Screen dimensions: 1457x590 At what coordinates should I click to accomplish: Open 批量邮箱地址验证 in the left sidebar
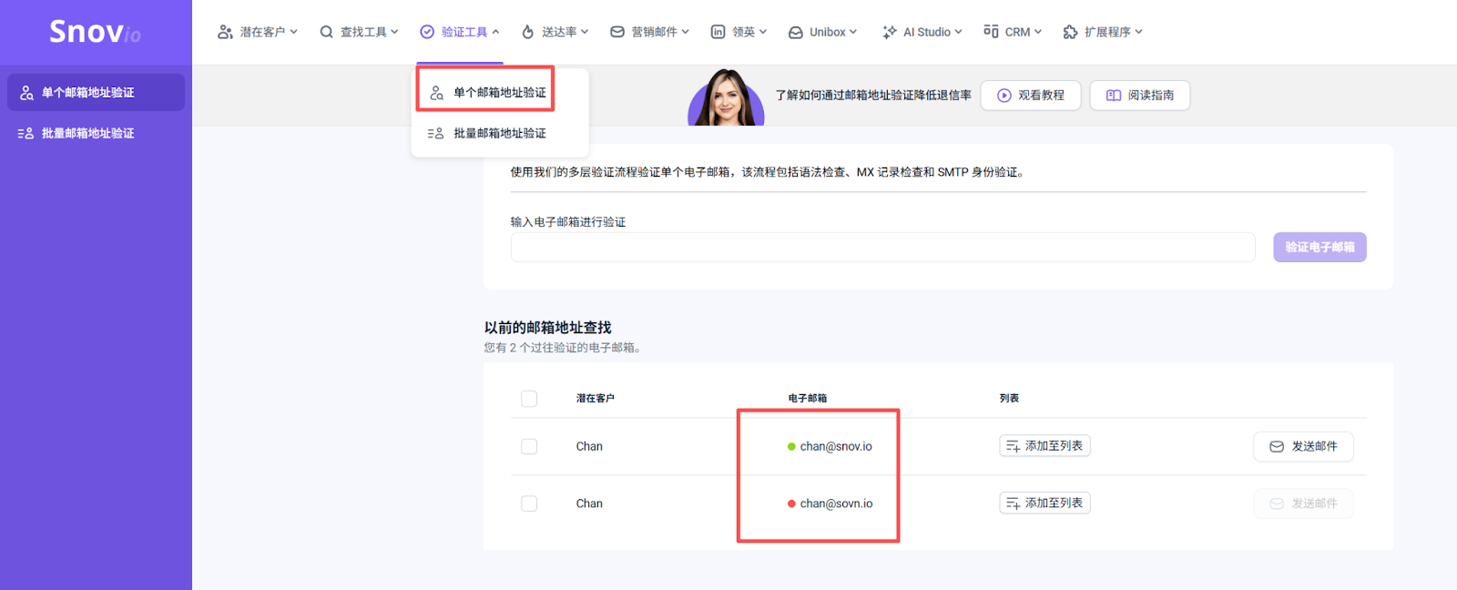tap(87, 133)
